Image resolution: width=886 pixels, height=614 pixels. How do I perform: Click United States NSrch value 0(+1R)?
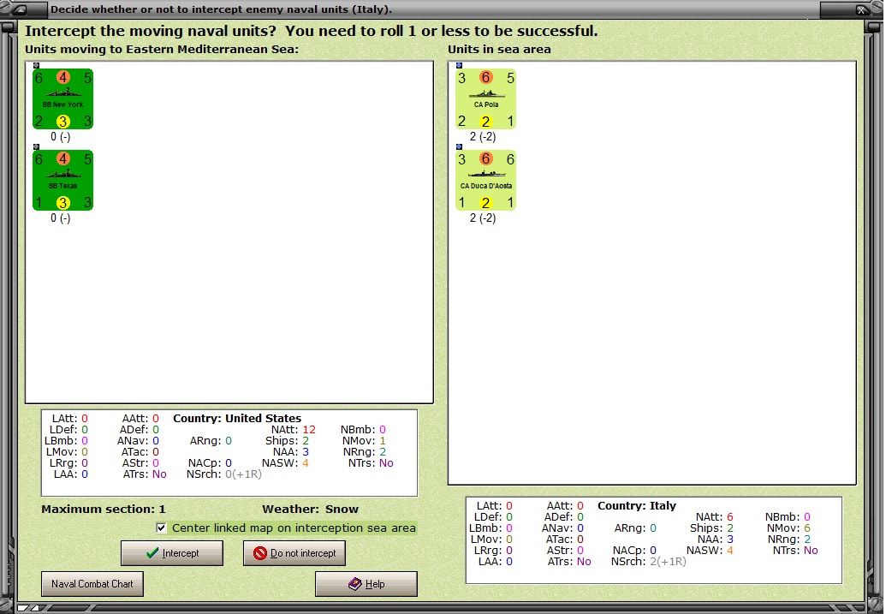tap(243, 474)
